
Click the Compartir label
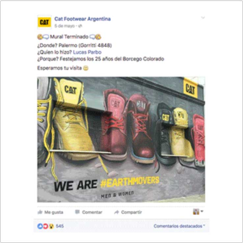[131, 212]
